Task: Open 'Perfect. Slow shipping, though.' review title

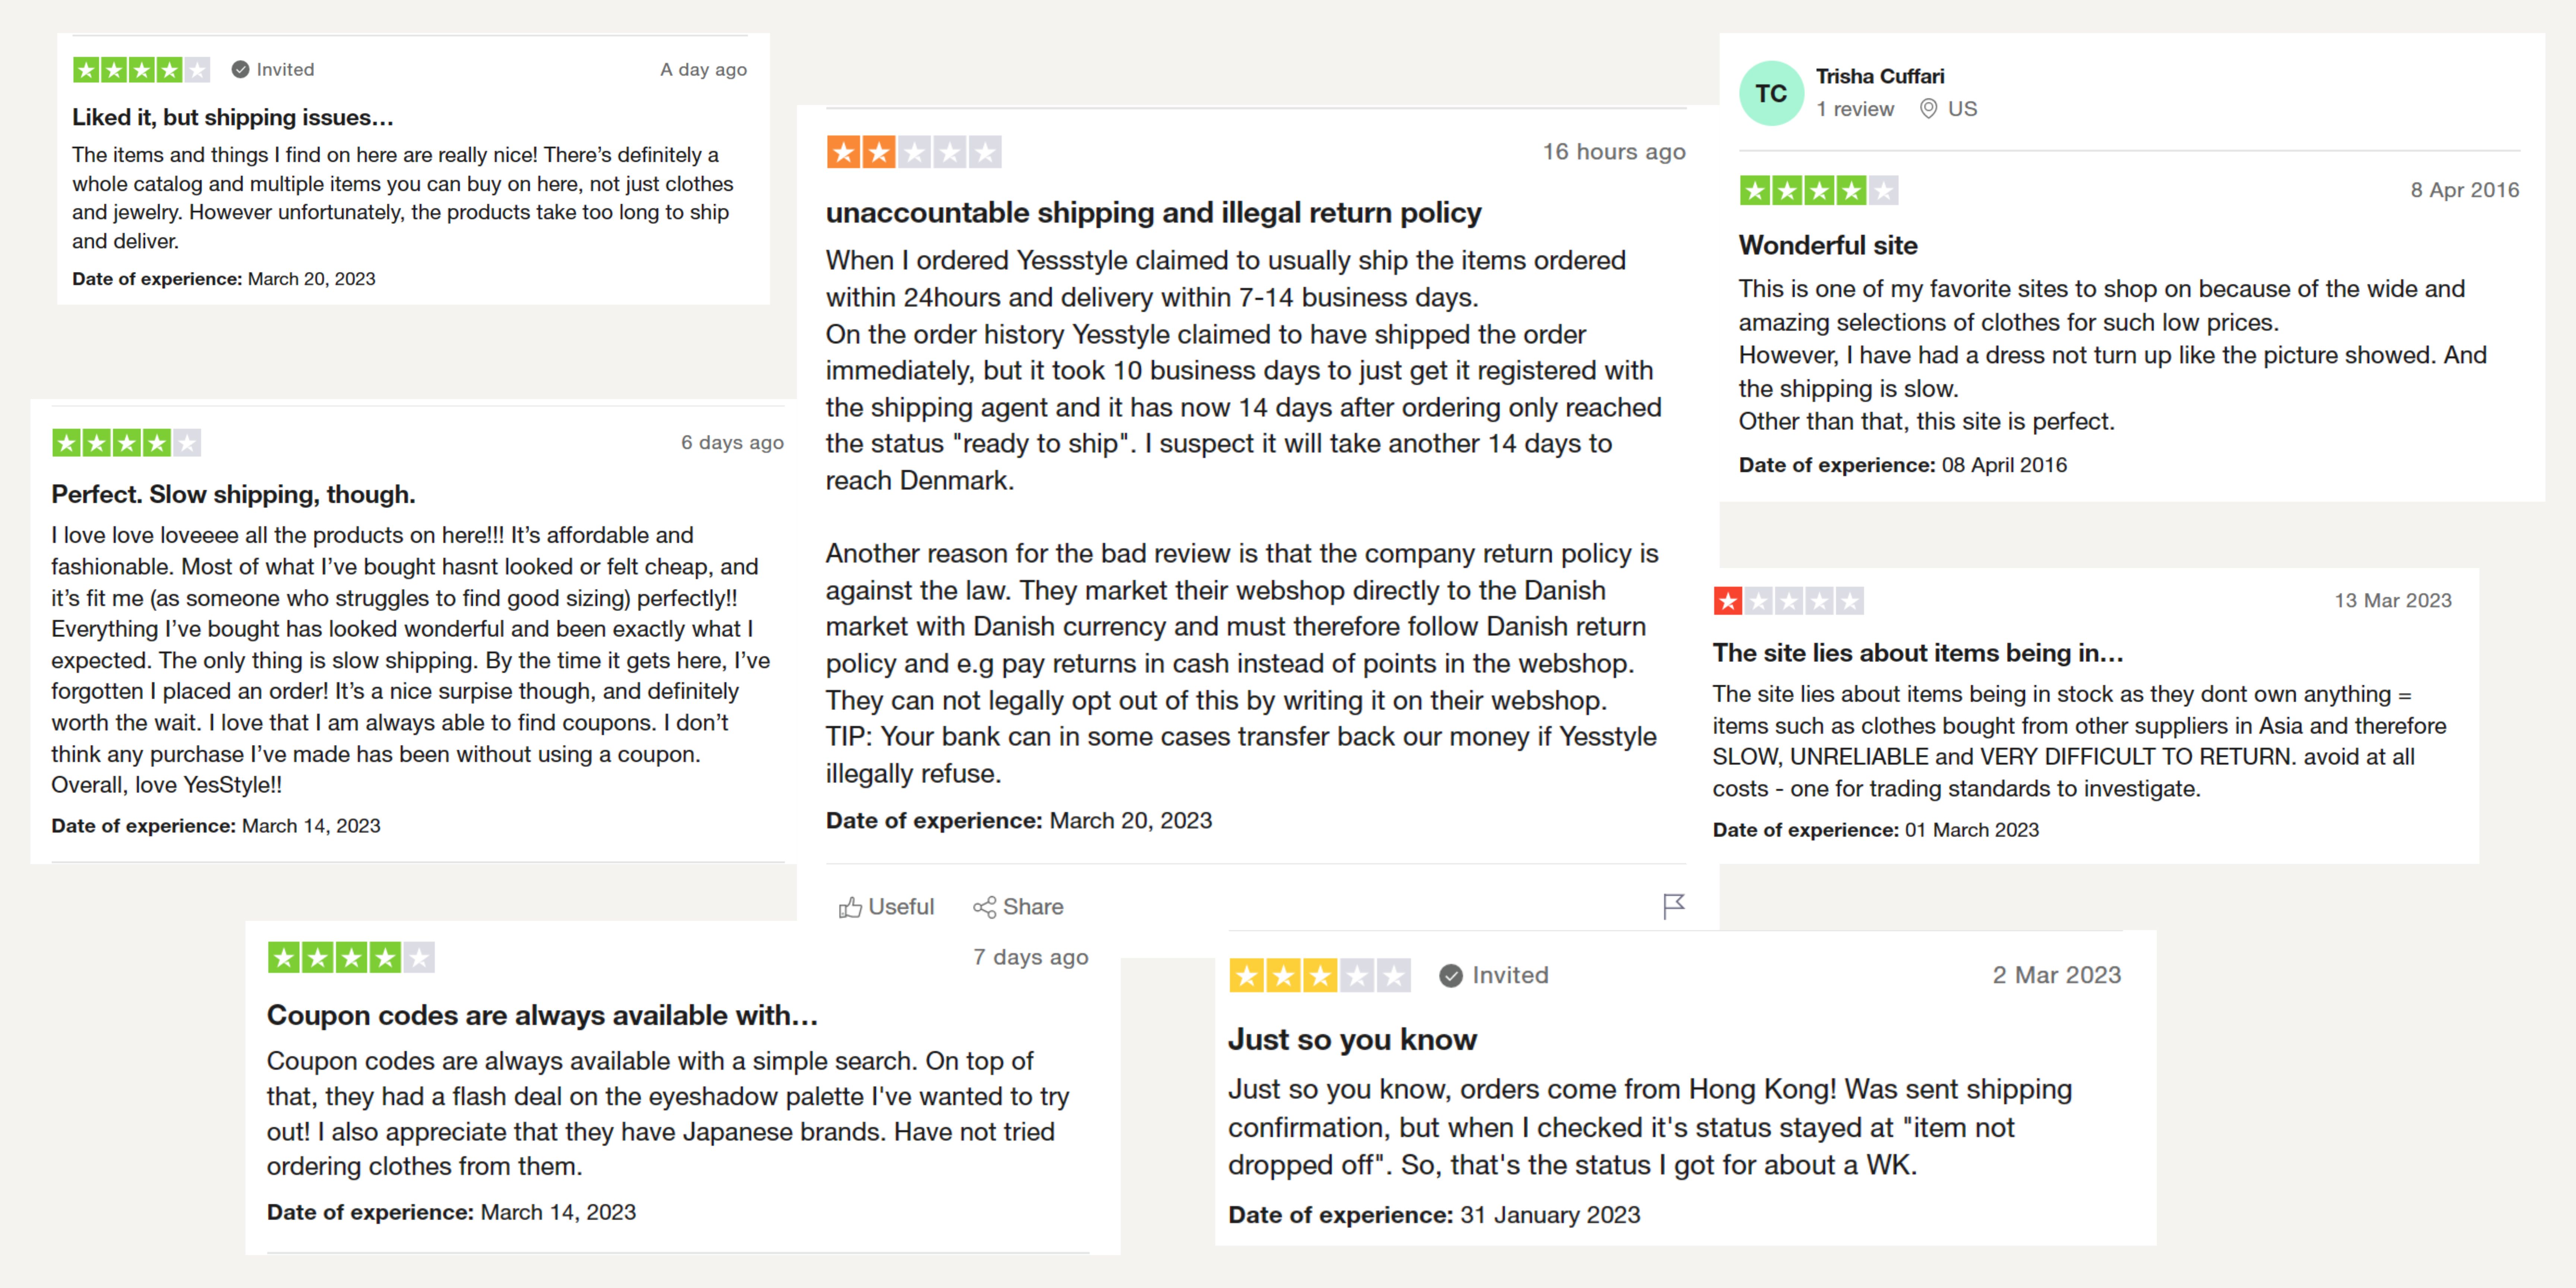Action: click(x=233, y=494)
